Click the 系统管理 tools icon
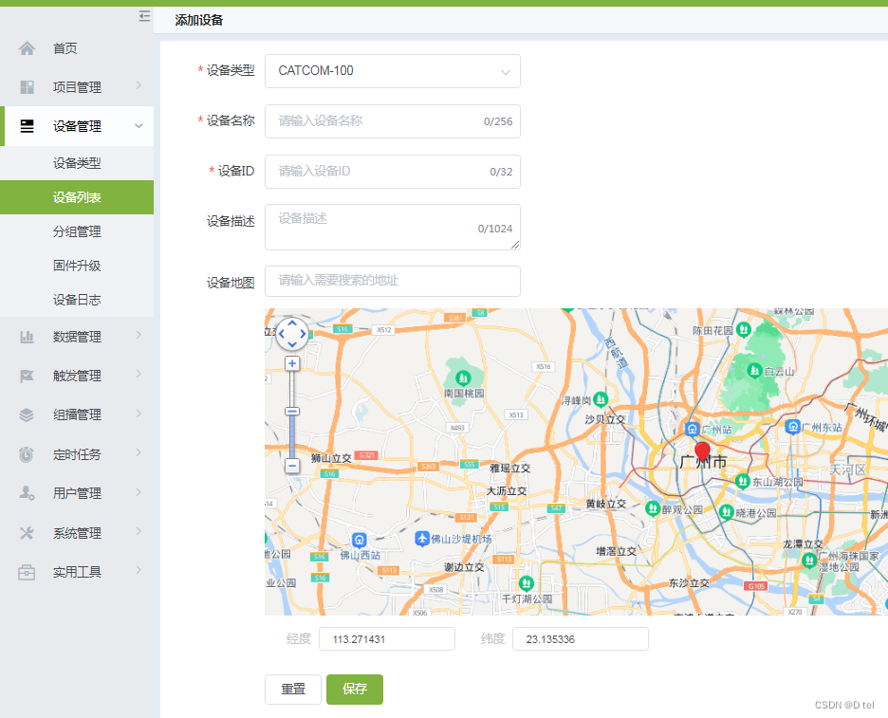The width and height of the screenshot is (888, 718). click(x=27, y=533)
